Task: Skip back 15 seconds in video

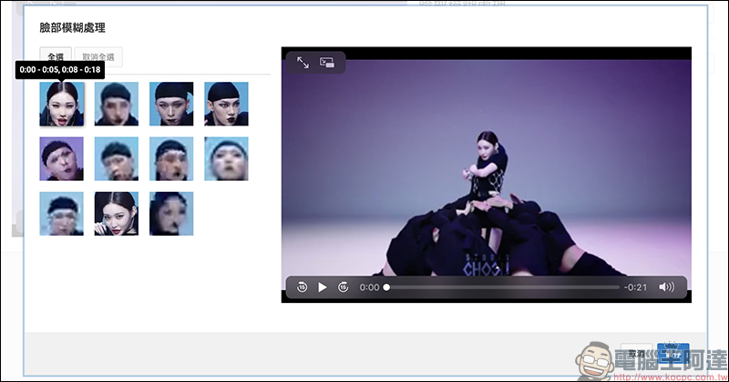Action: click(302, 287)
